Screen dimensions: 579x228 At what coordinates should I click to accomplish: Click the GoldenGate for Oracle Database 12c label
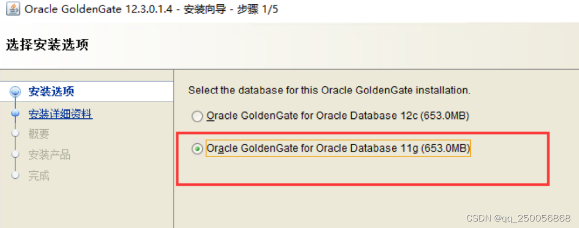[x=338, y=116]
